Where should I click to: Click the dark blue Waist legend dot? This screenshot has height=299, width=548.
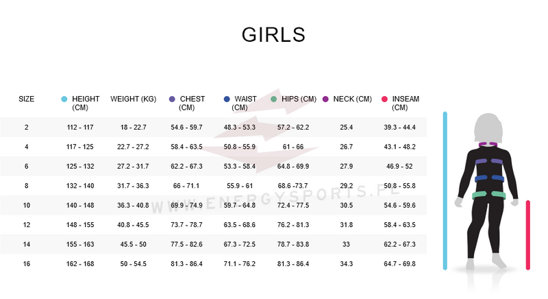click(x=227, y=99)
